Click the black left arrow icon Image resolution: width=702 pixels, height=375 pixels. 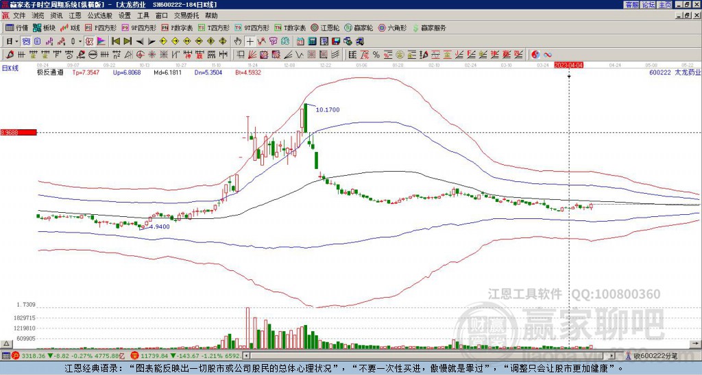(140, 41)
